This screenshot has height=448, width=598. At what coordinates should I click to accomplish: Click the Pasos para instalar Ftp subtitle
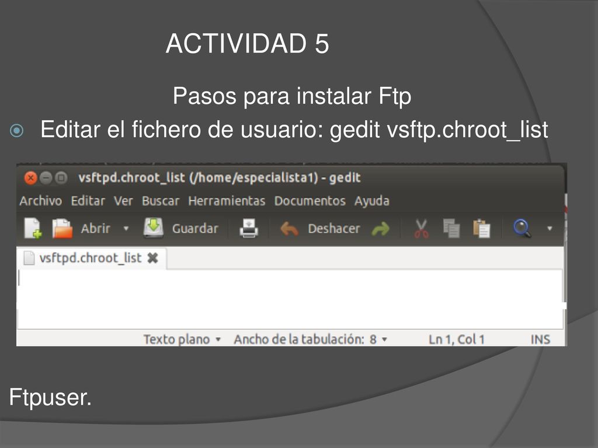pyautogui.click(x=292, y=96)
